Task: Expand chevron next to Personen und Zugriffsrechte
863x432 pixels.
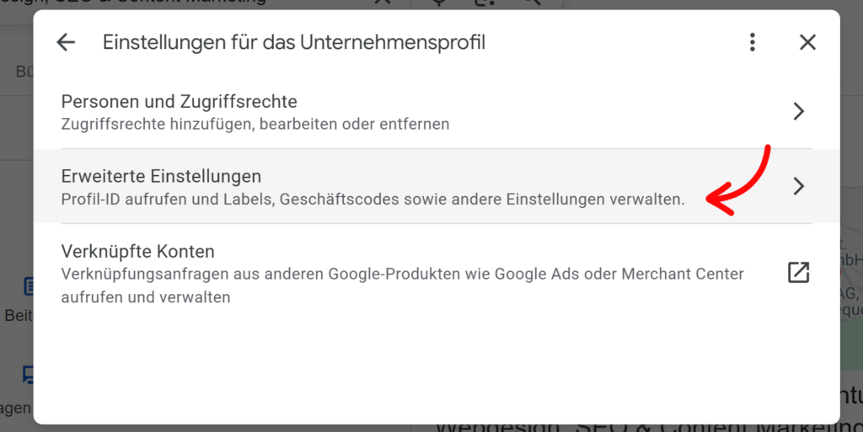Action: pyautogui.click(x=799, y=111)
